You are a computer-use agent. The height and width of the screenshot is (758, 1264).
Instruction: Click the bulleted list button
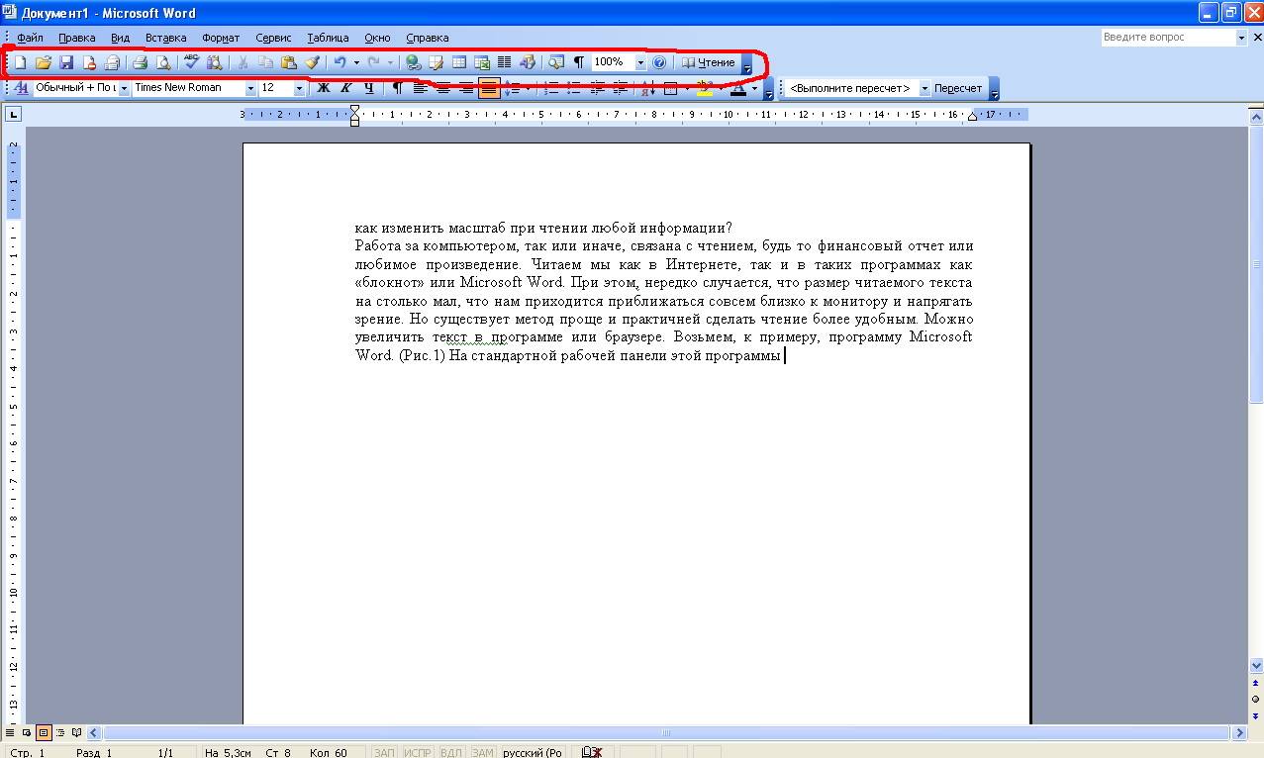[574, 88]
